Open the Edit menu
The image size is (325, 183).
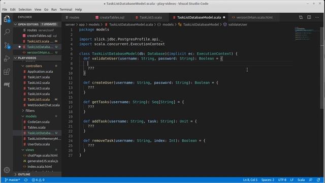click(13, 10)
